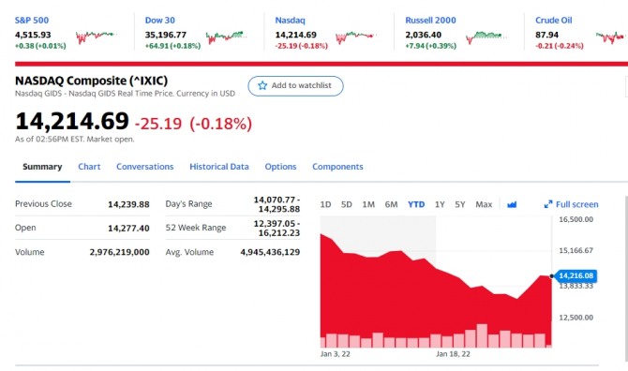Switch chart range to 1M
The width and height of the screenshot is (628, 371).
click(x=368, y=204)
